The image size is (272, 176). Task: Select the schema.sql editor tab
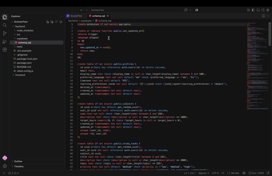[x=99, y=16]
